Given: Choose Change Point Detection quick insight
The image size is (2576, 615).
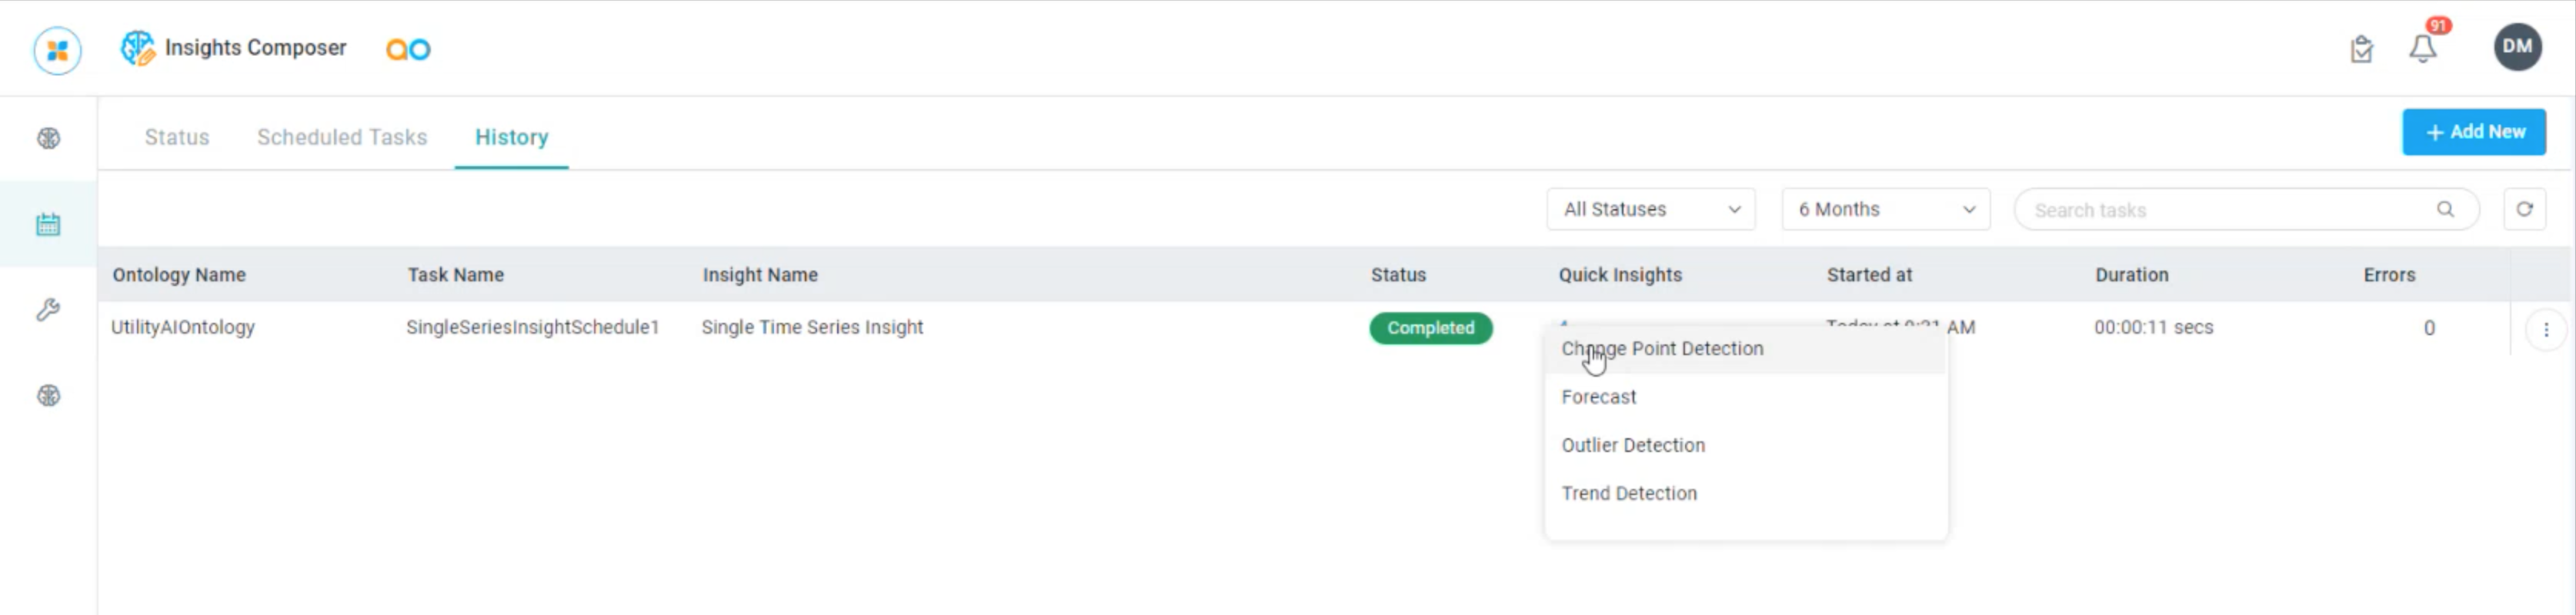Looking at the screenshot, I should (1663, 348).
